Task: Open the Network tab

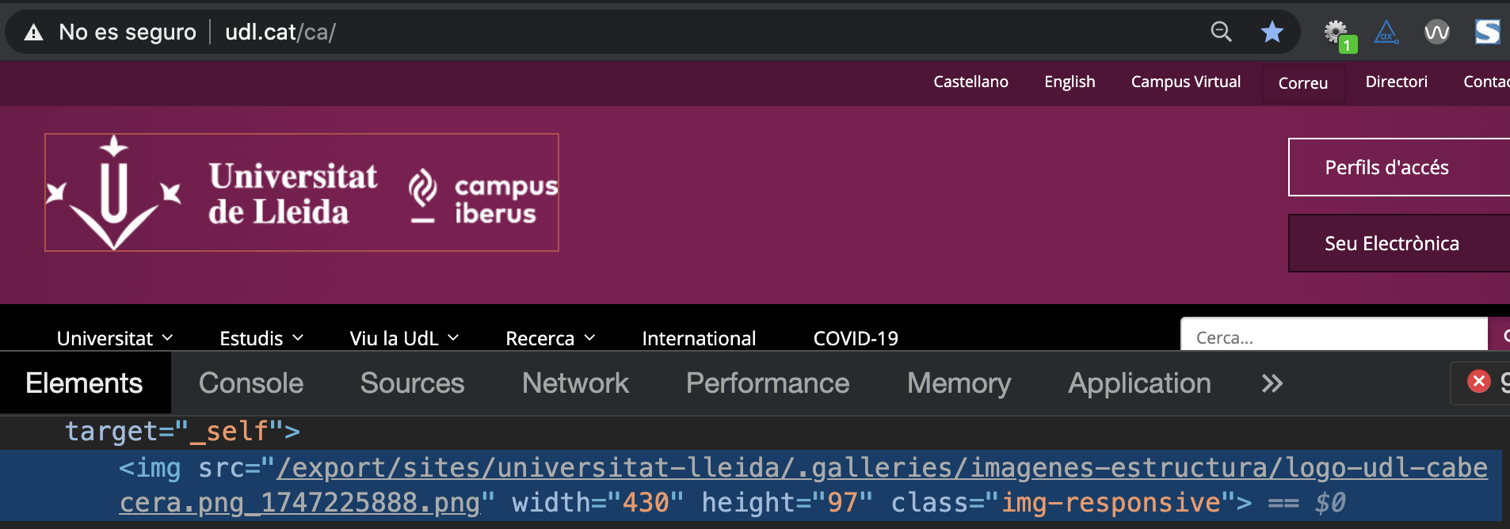Action: point(575,383)
